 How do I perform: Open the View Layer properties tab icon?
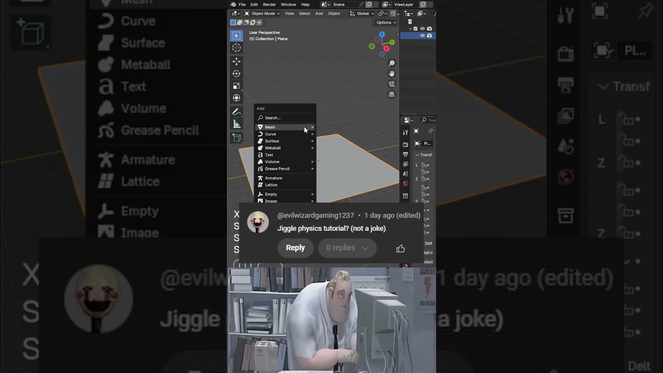(405, 164)
